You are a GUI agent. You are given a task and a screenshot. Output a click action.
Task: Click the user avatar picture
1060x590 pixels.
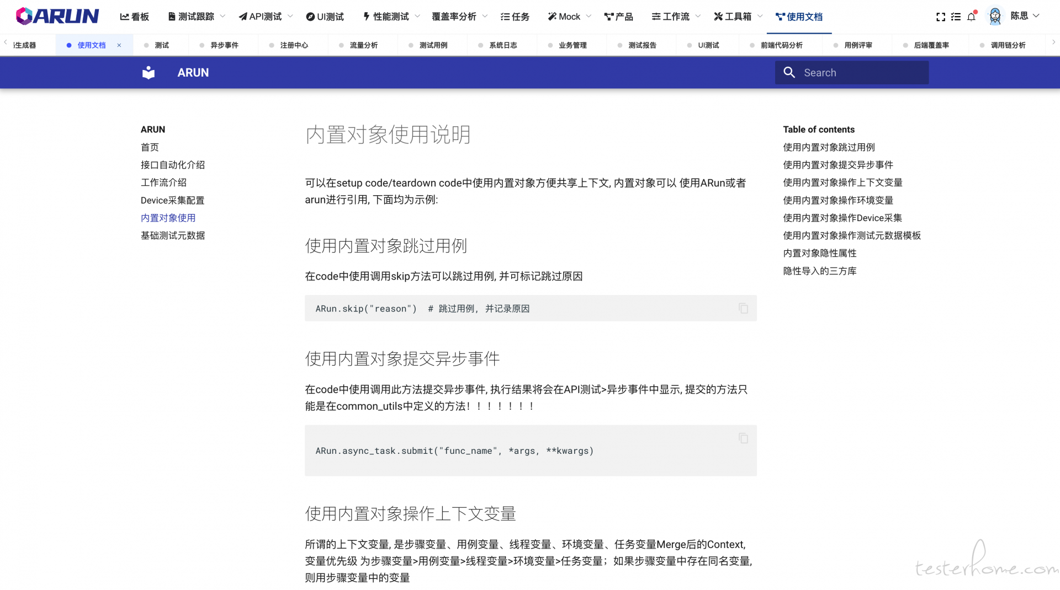click(995, 16)
